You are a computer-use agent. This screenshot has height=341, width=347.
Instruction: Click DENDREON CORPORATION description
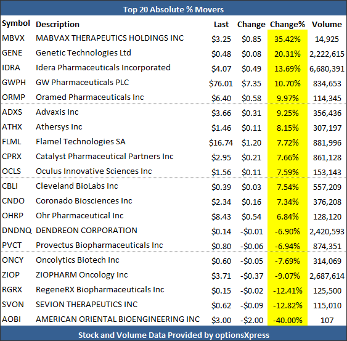[x=86, y=231]
